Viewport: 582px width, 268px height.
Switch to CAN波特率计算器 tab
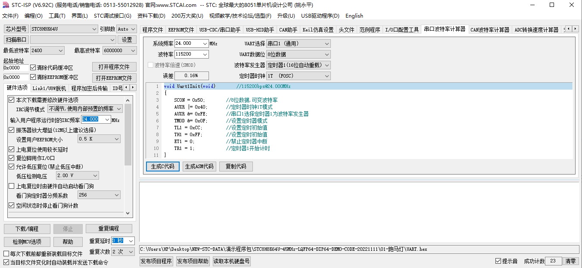click(x=490, y=30)
